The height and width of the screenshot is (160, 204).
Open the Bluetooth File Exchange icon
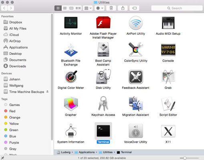pos(71,50)
